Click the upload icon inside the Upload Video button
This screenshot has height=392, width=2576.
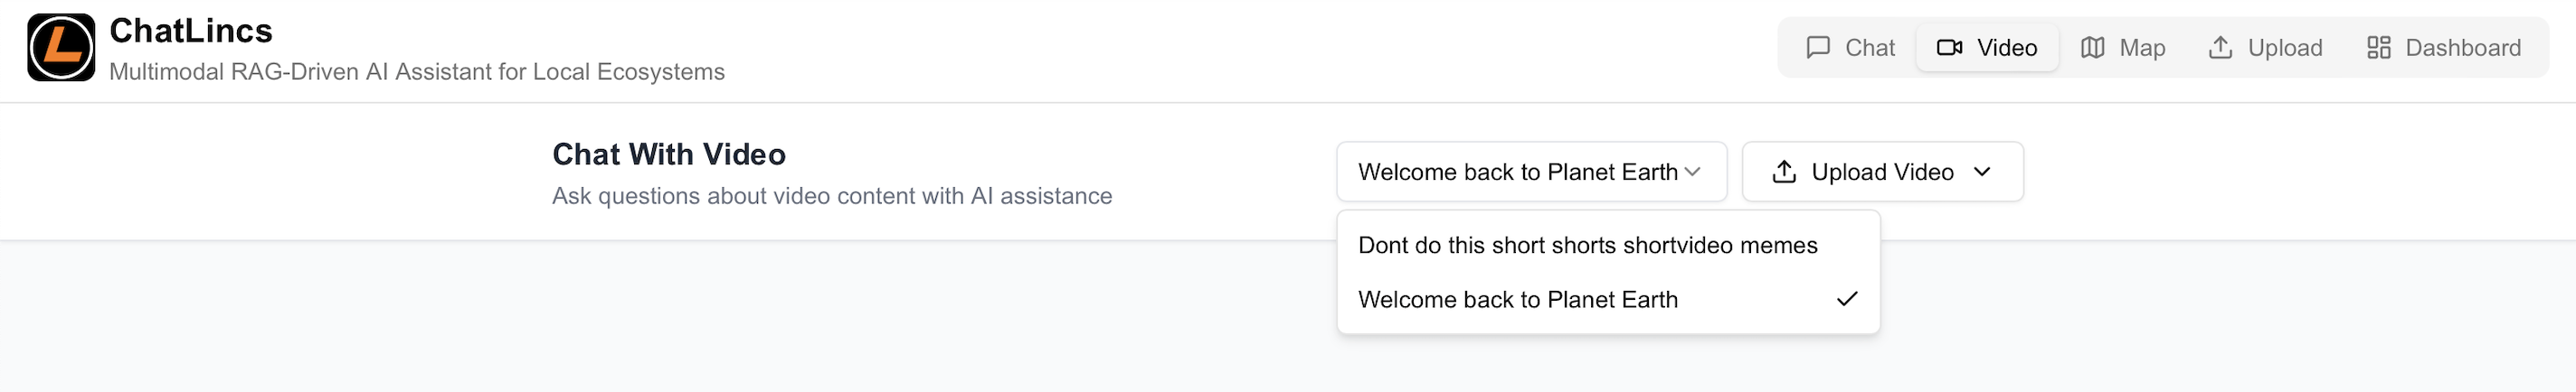point(1784,173)
